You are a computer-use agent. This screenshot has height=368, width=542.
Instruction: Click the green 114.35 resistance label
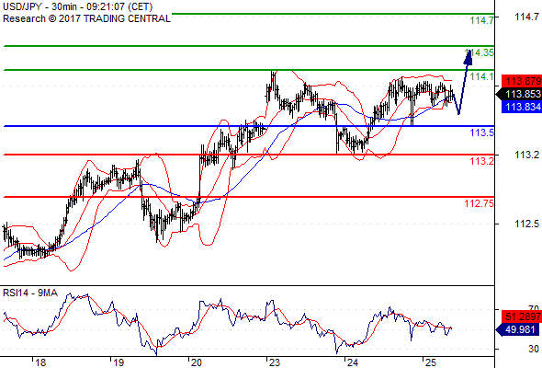(480, 52)
